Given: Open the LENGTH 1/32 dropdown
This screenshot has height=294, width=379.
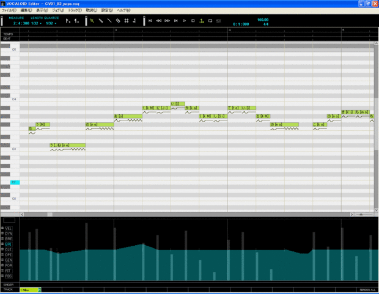Looking at the screenshot, I should [x=36, y=23].
